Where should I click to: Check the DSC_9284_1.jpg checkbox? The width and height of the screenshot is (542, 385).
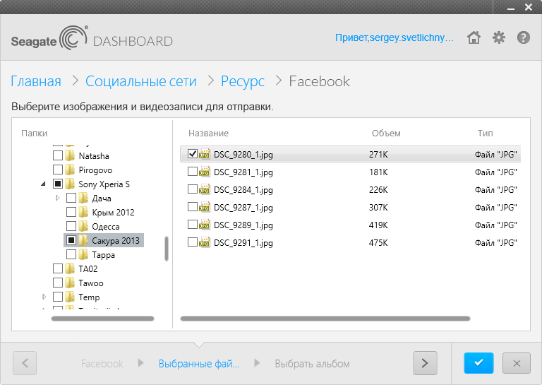click(x=192, y=189)
